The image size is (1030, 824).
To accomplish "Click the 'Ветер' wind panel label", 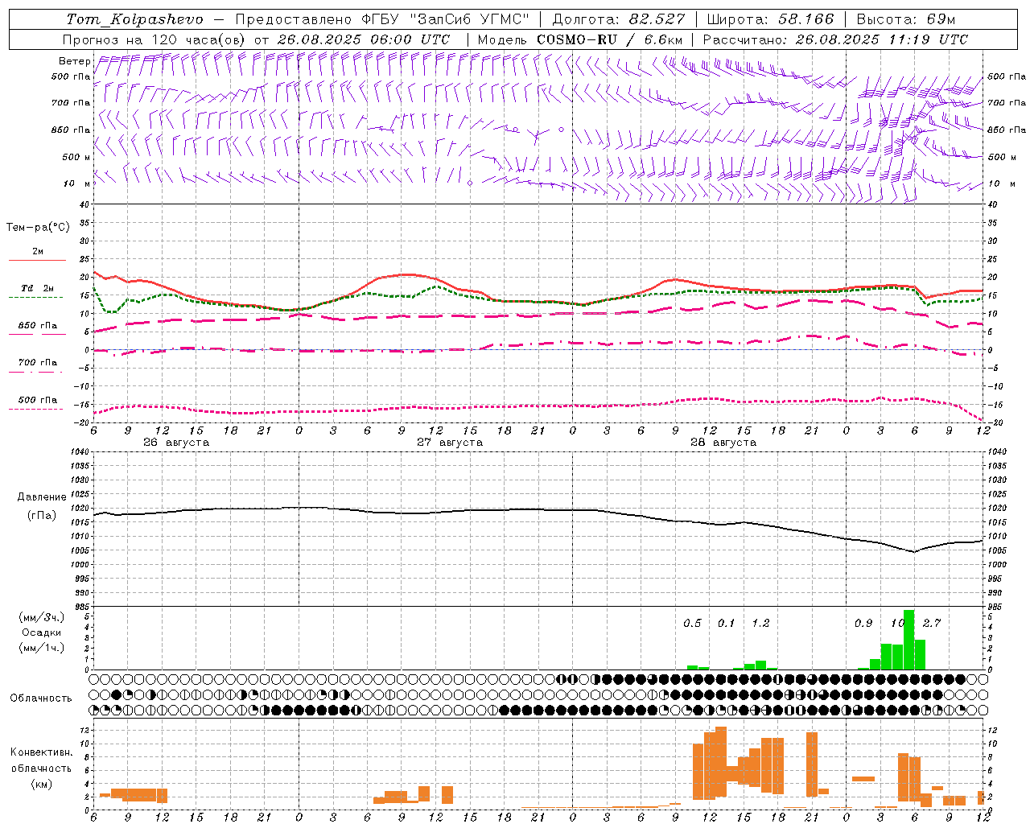I will [x=74, y=61].
